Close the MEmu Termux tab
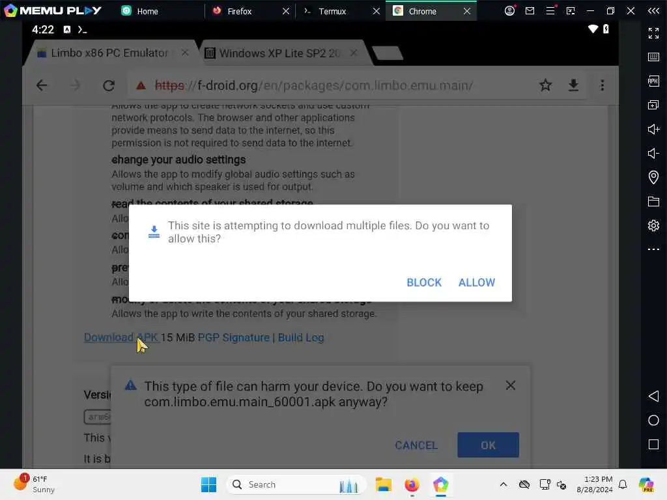 pyautogui.click(x=376, y=11)
